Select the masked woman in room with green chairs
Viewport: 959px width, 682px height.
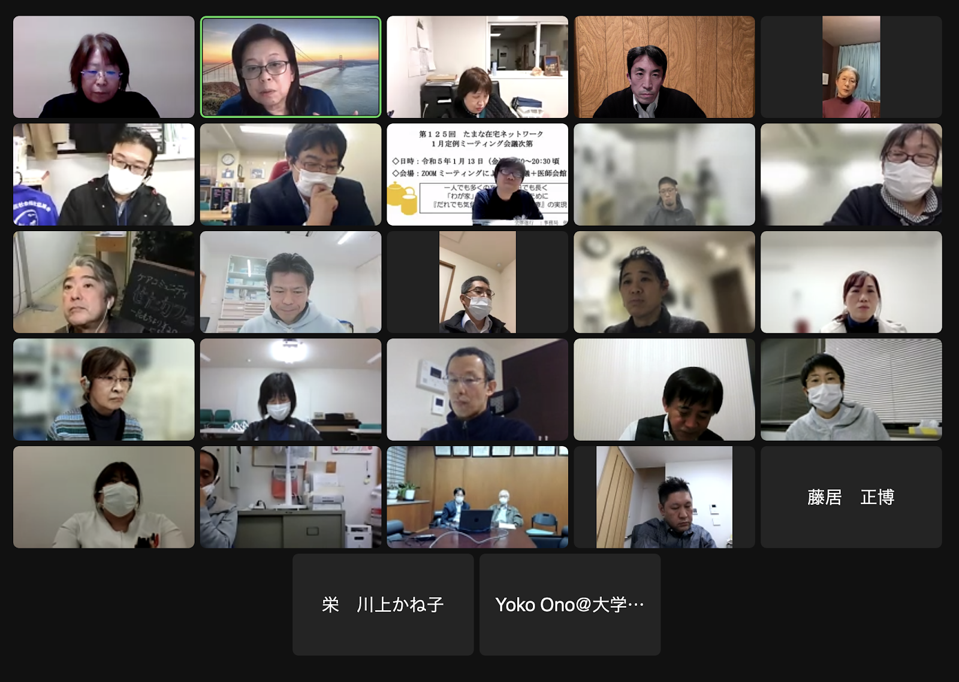(291, 389)
